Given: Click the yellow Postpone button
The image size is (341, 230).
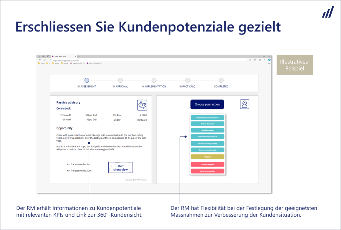Looking at the screenshot, I should (x=207, y=157).
